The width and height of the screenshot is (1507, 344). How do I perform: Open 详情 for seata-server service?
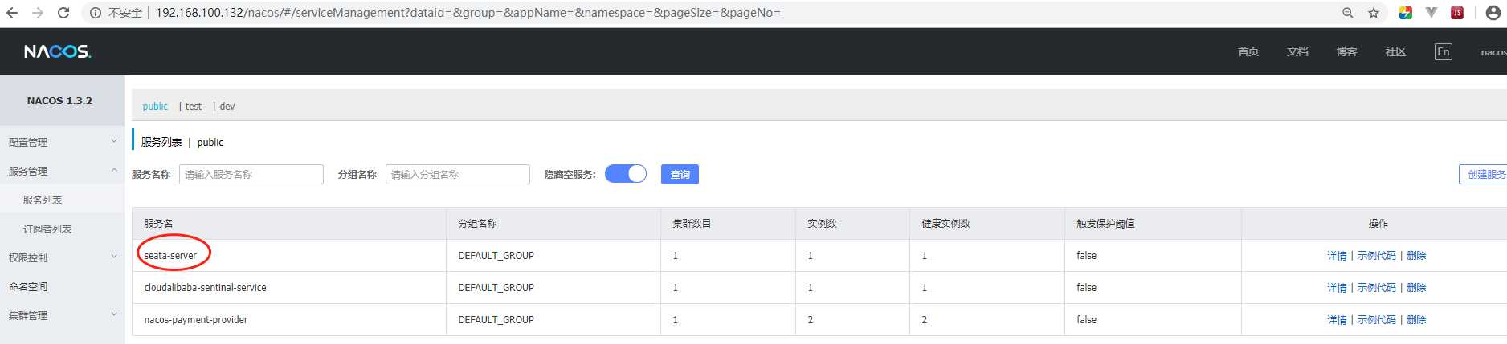coord(1337,256)
